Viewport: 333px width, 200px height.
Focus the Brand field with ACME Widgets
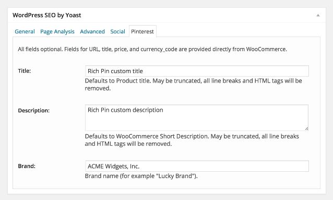[x=197, y=166]
